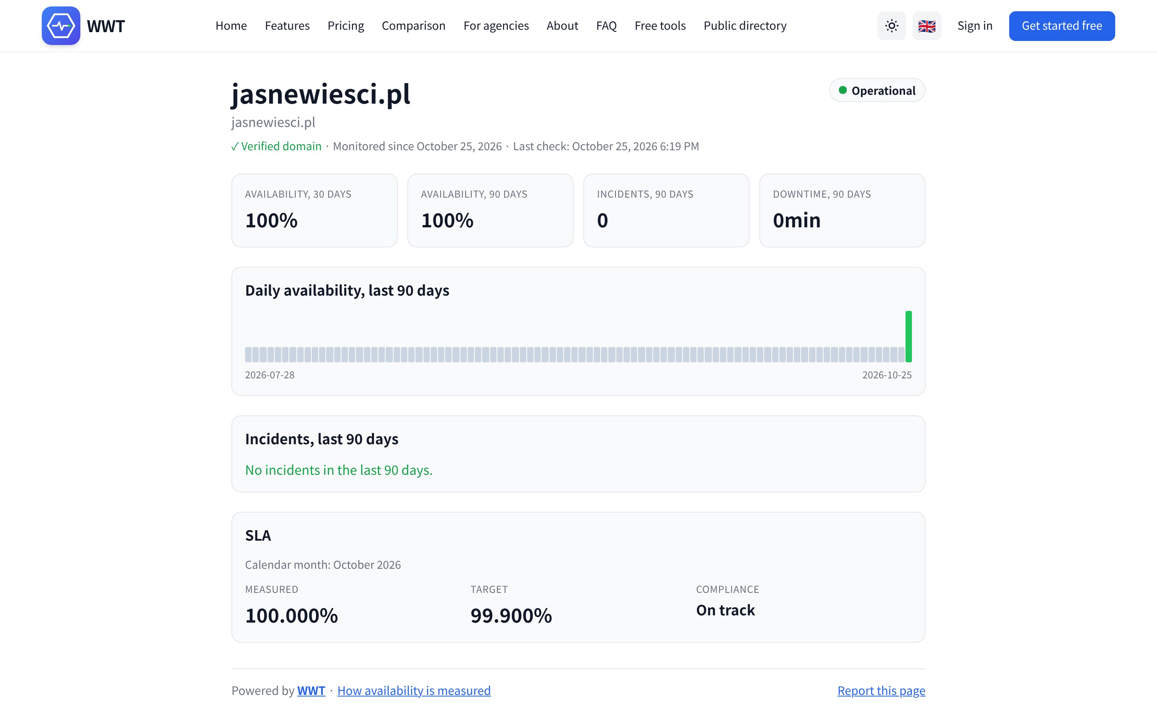Open the Pricing page
This screenshot has height=719, width=1157.
(346, 26)
